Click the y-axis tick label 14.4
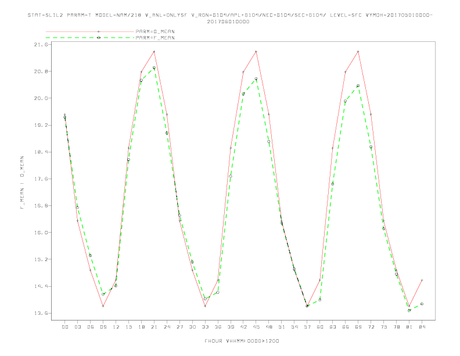This screenshot has height=356, width=460. click(41, 286)
